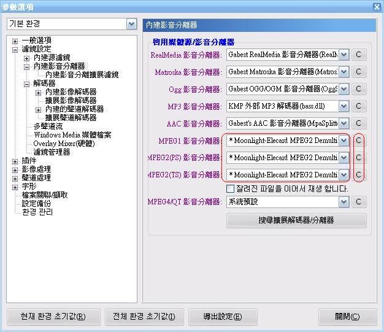Close the preferences dialog with the title-bar X
The image size is (384, 332).
pyautogui.click(x=377, y=7)
